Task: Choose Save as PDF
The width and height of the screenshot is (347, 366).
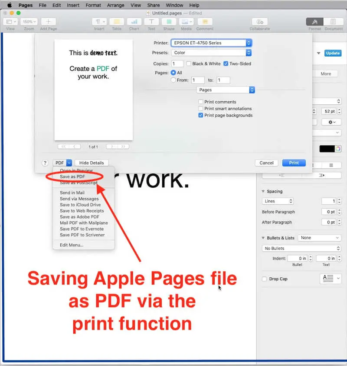Action: [x=72, y=177]
